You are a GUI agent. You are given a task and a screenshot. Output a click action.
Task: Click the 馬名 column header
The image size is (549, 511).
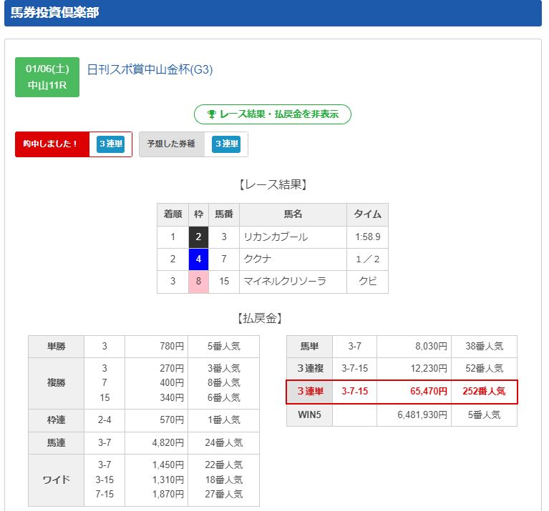tap(293, 214)
